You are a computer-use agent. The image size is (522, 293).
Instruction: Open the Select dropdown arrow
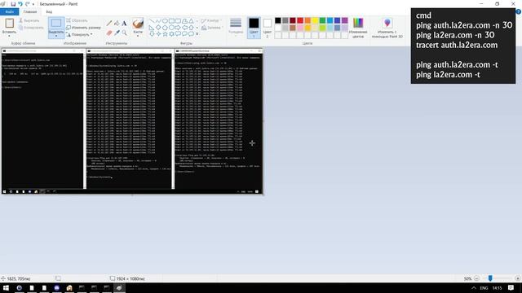(x=56, y=36)
